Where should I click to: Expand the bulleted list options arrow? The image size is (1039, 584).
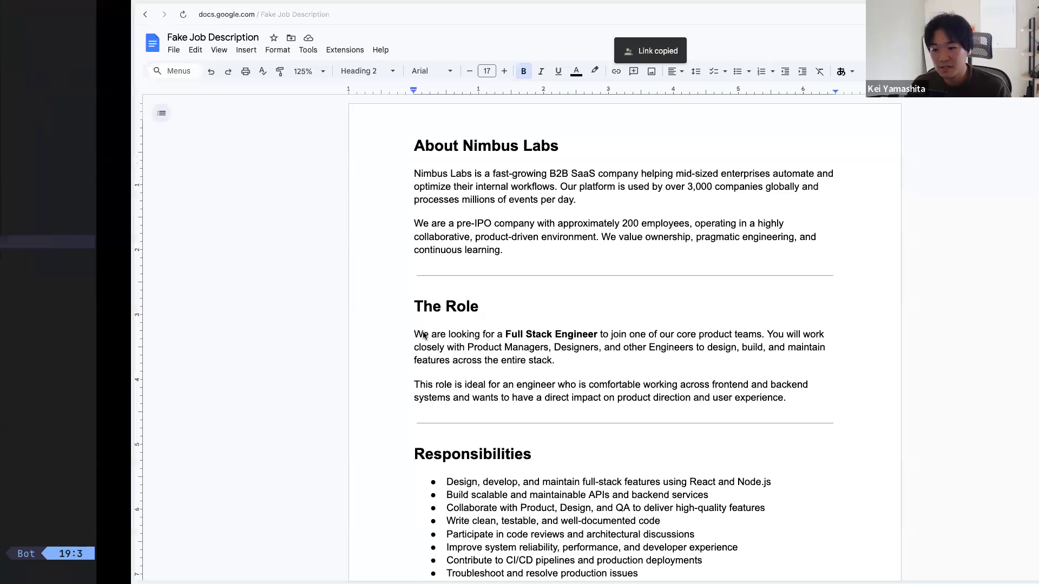749,71
